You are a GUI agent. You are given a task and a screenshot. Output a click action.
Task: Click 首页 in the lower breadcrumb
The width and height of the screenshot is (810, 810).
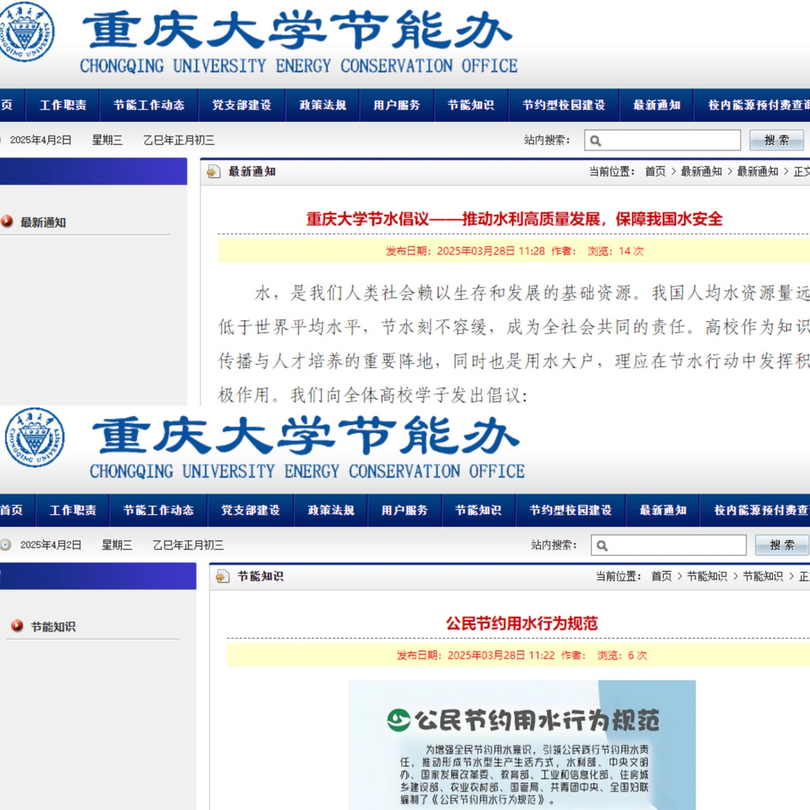tap(661, 576)
